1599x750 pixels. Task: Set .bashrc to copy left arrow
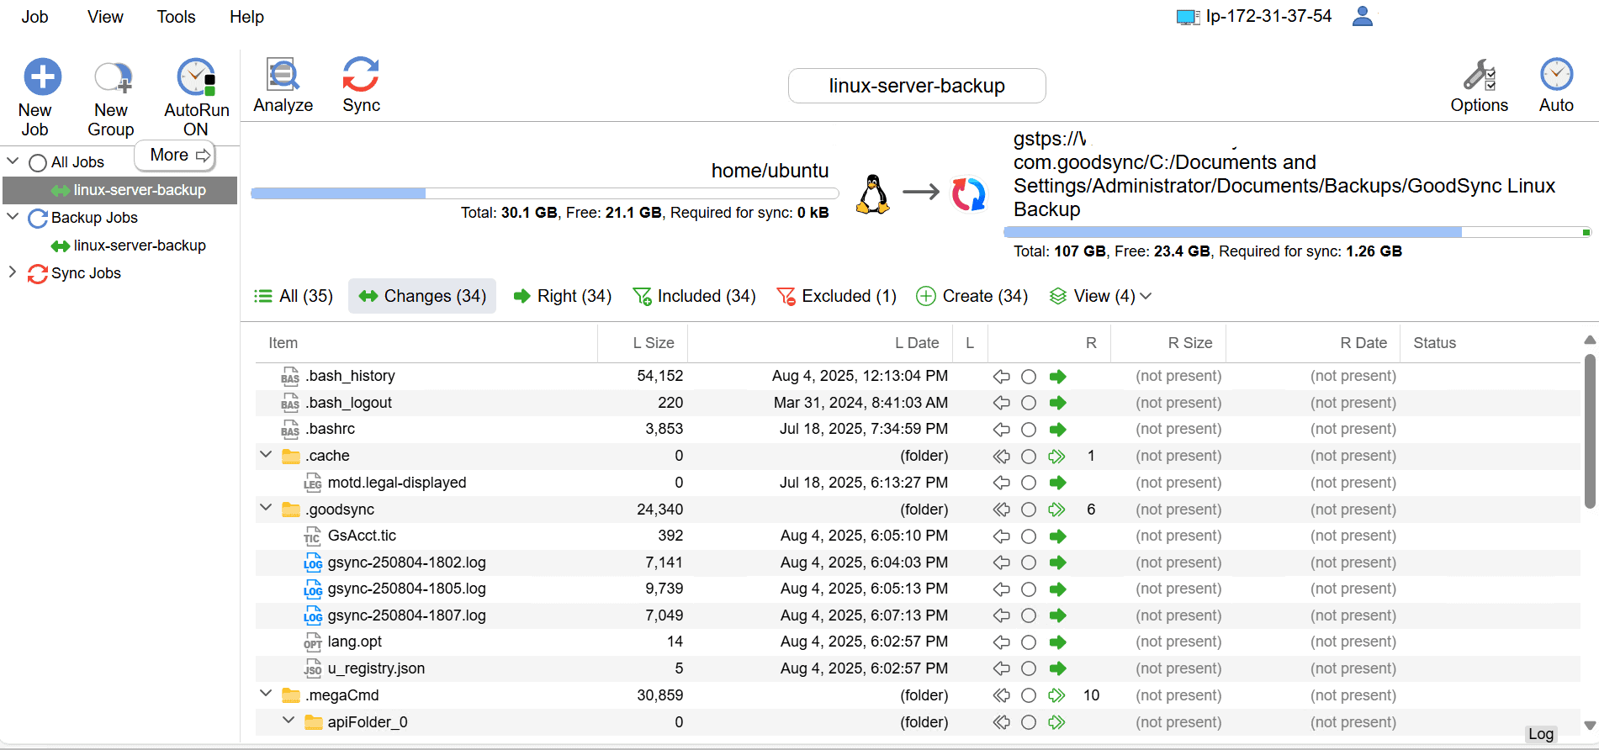point(1001,430)
